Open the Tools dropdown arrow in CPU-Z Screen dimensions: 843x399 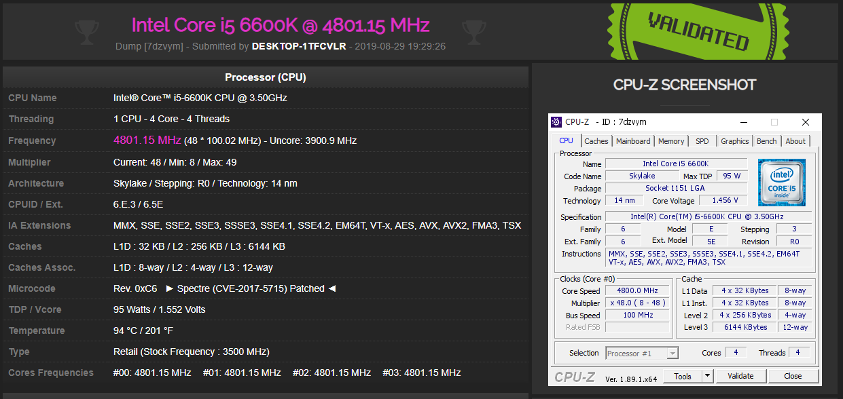(x=707, y=376)
